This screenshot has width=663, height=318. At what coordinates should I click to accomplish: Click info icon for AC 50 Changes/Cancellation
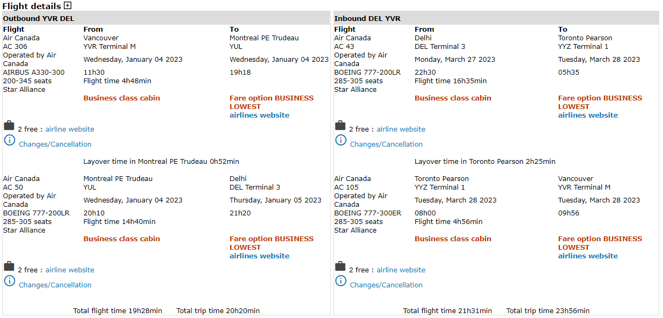pos(10,281)
